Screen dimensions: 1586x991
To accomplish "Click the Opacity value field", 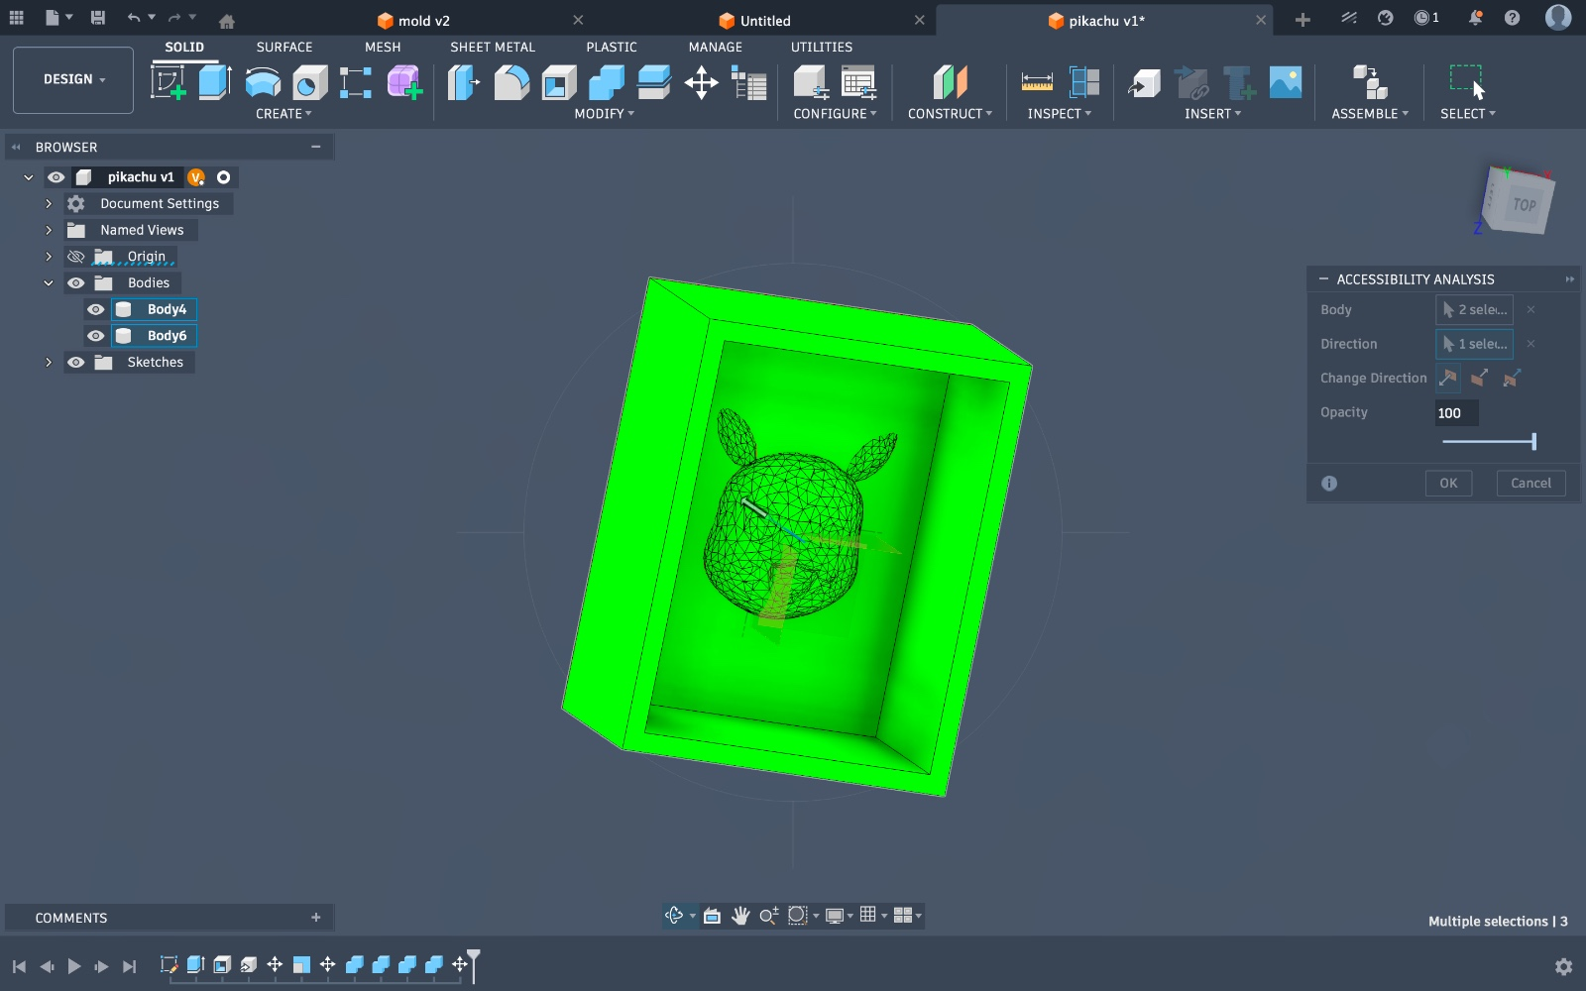I will [1456, 413].
